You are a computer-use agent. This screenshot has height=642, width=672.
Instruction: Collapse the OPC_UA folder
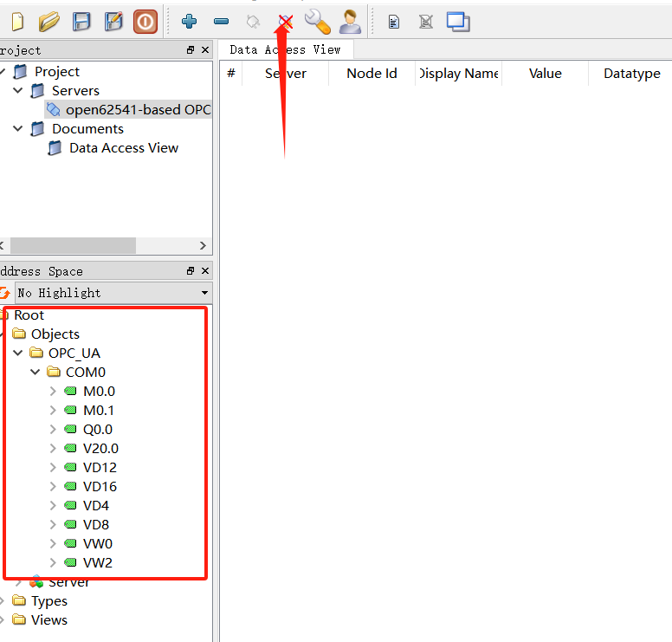click(x=18, y=353)
